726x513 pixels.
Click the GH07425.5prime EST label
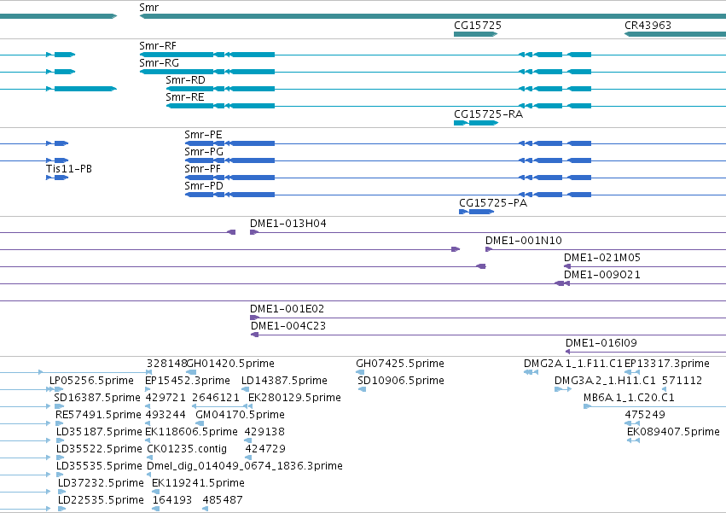[400, 364]
